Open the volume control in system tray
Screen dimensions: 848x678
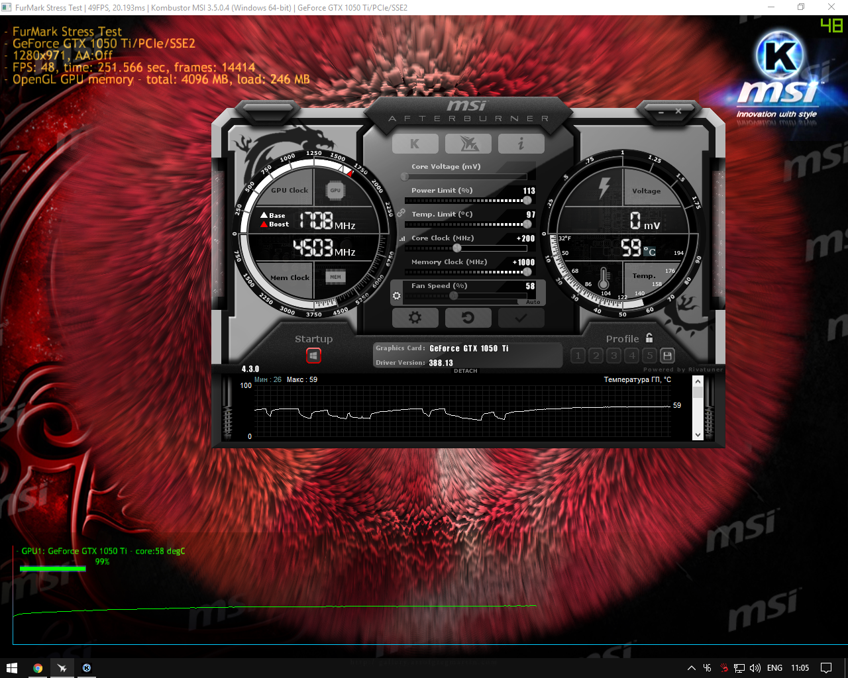point(755,668)
